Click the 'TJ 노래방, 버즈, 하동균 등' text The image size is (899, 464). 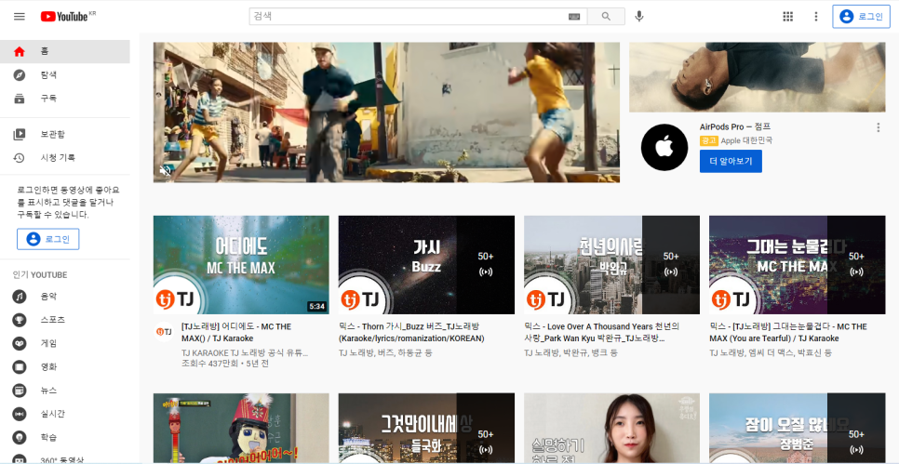pos(385,352)
